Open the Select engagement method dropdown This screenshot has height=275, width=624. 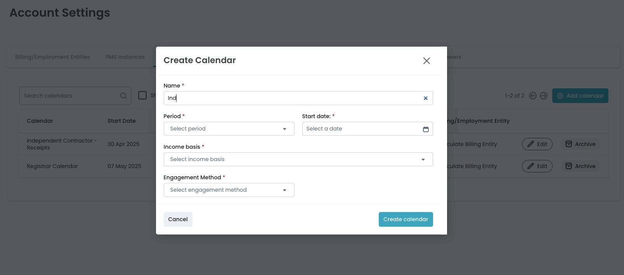pyautogui.click(x=229, y=190)
